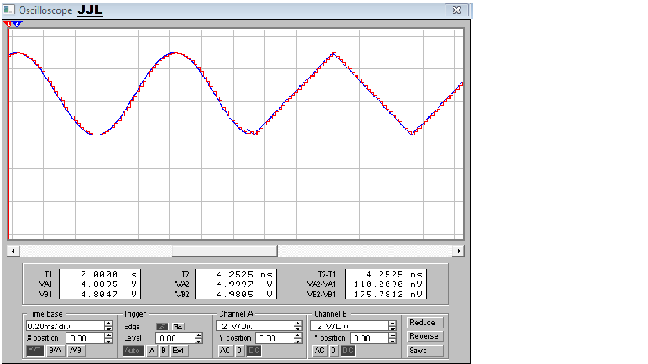Click the Channel B 2 V/Div field
The height and width of the screenshot is (364, 648).
click(350, 326)
